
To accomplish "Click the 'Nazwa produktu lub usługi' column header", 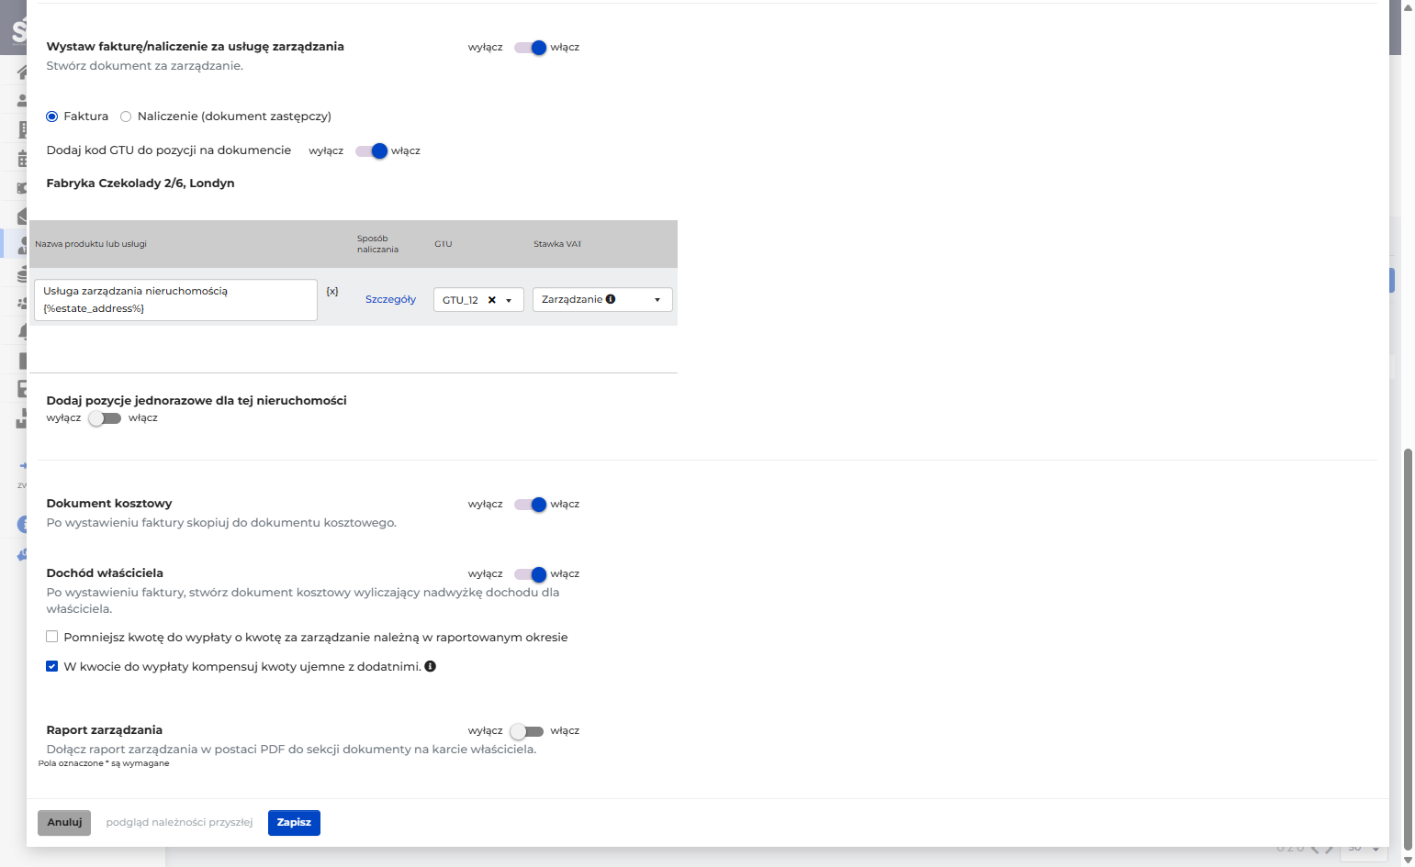I will [x=91, y=244].
